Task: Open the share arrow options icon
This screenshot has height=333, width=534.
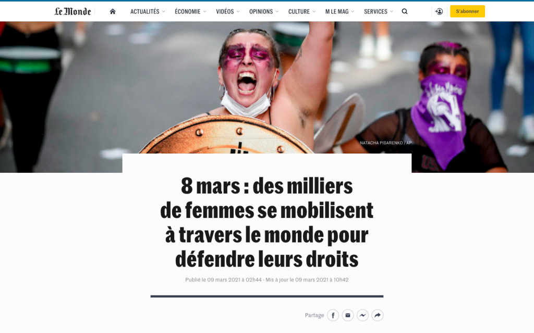Action: click(x=378, y=315)
